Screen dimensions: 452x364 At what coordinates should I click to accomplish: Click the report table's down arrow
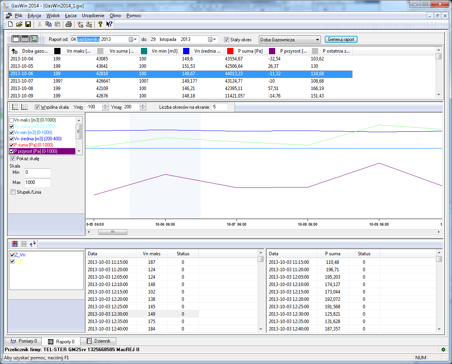[439, 95]
